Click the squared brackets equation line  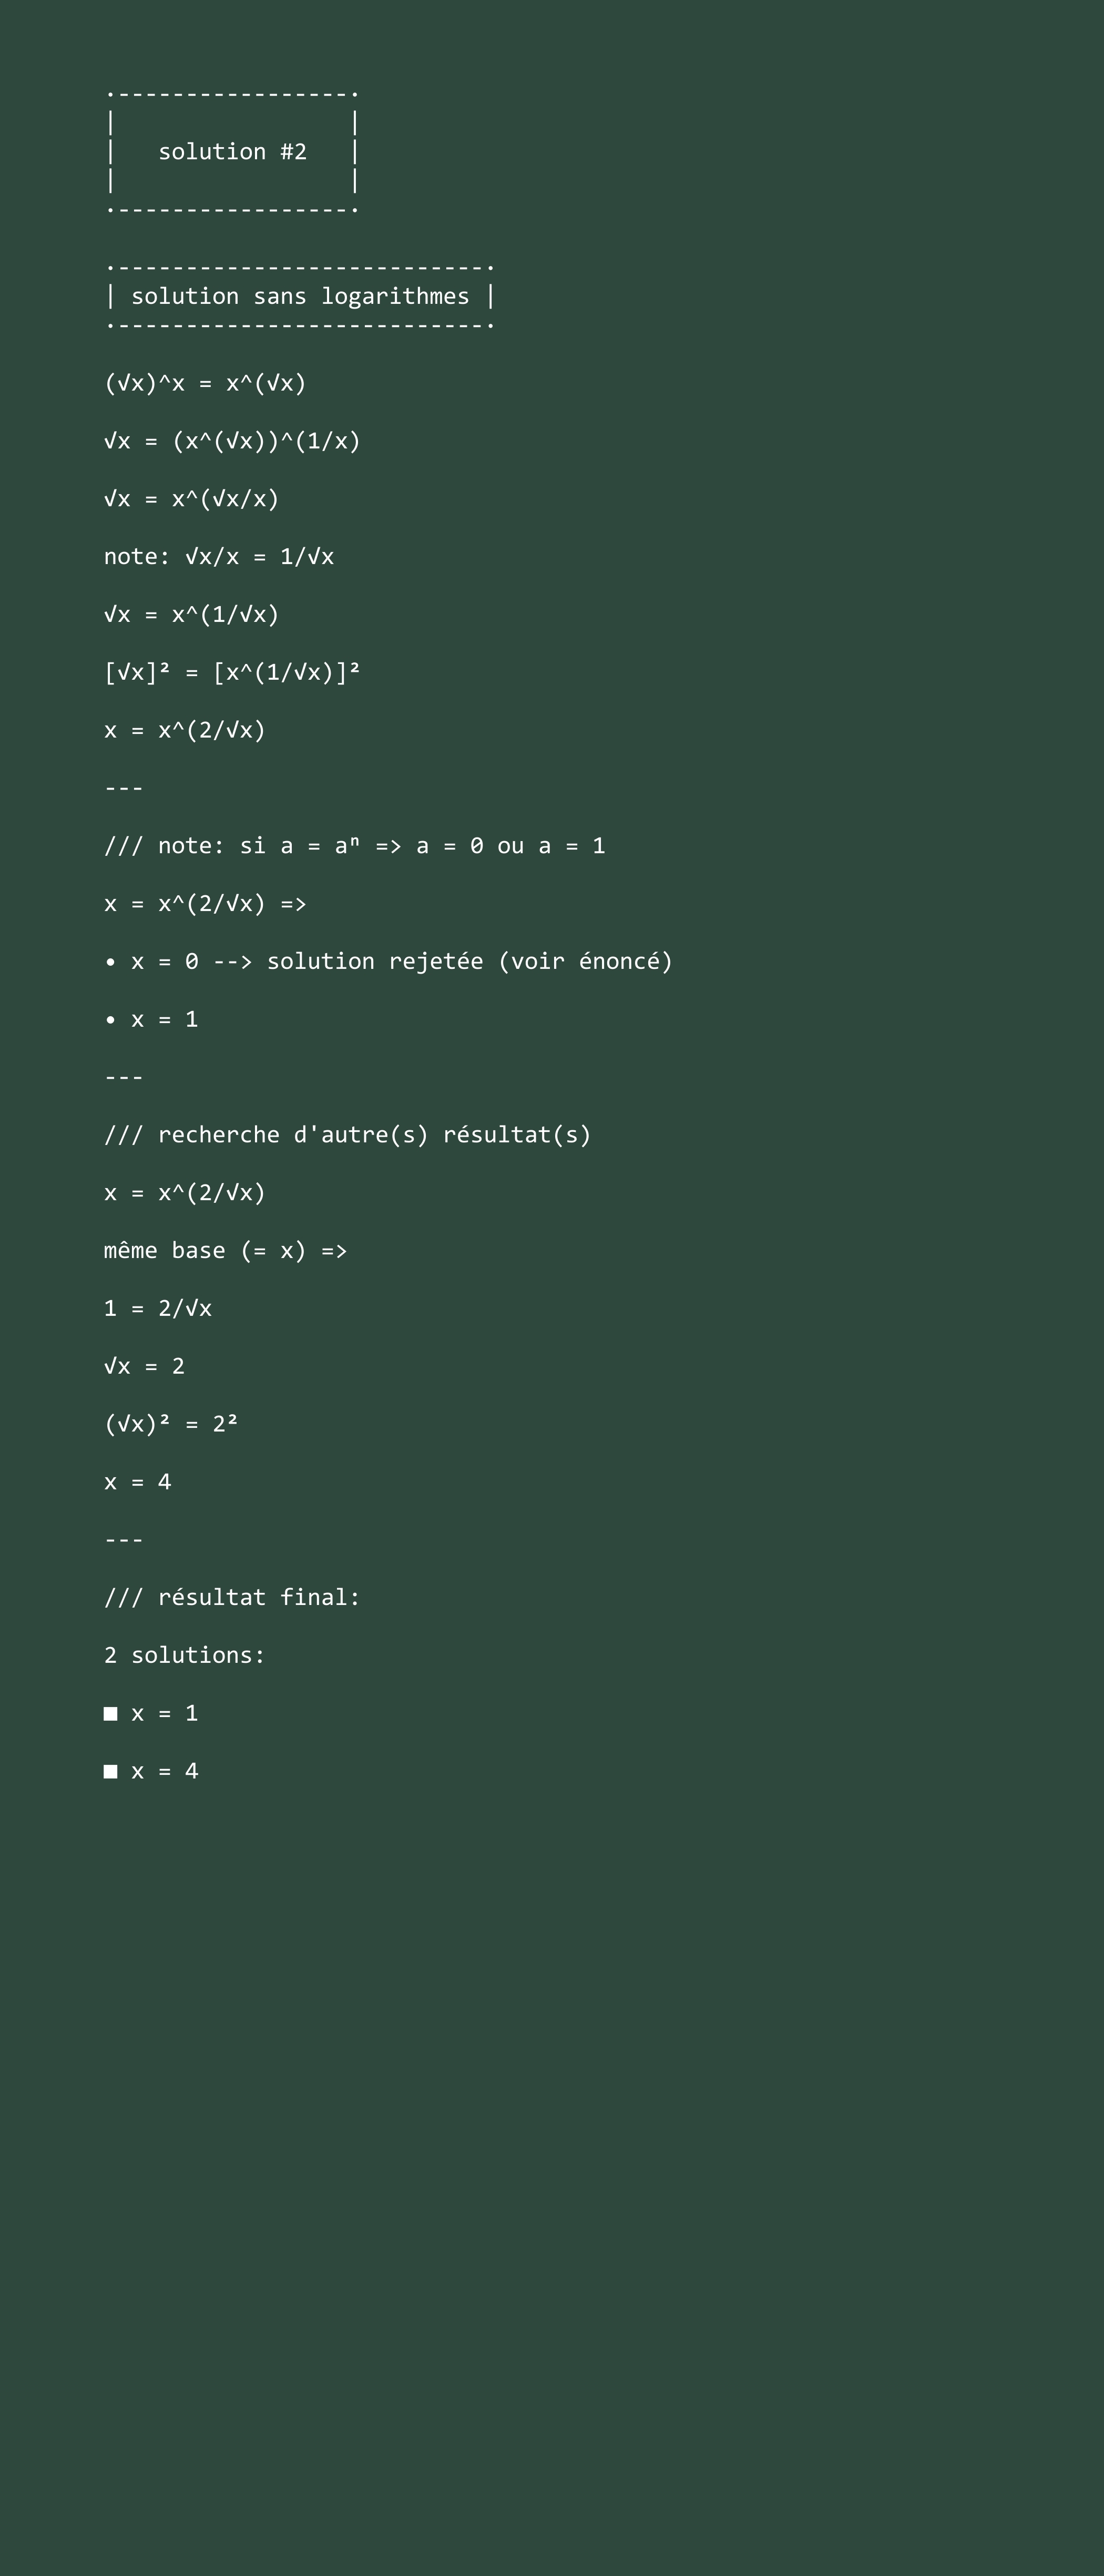point(232,672)
